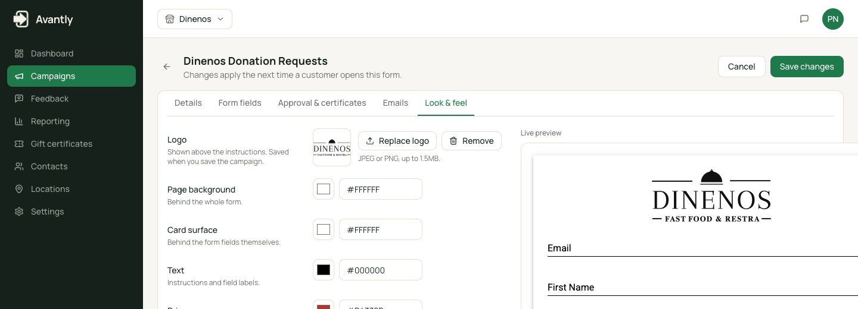Open Card surface color swatch
This screenshot has width=858, height=309.
tap(324, 229)
